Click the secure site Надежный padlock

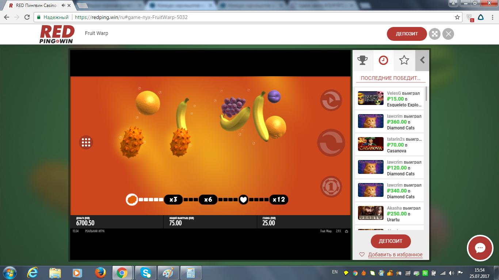[39, 17]
